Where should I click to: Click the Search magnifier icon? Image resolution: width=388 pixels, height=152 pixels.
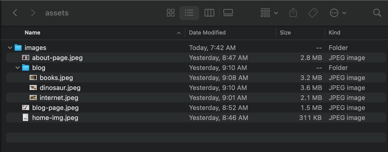tap(377, 13)
